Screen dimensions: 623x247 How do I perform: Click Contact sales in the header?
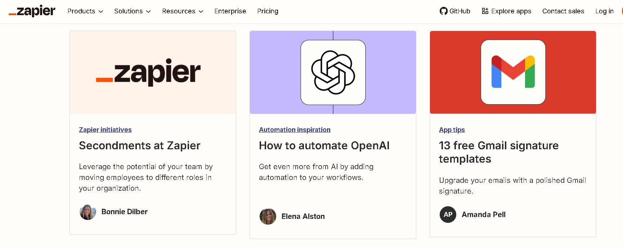point(563,11)
